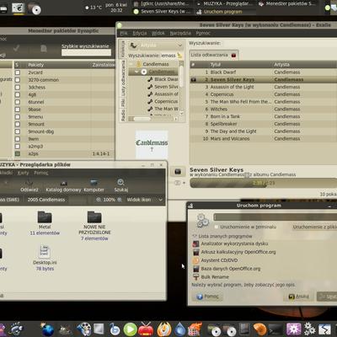Tick the 6tunnel package checkbox

18,102
